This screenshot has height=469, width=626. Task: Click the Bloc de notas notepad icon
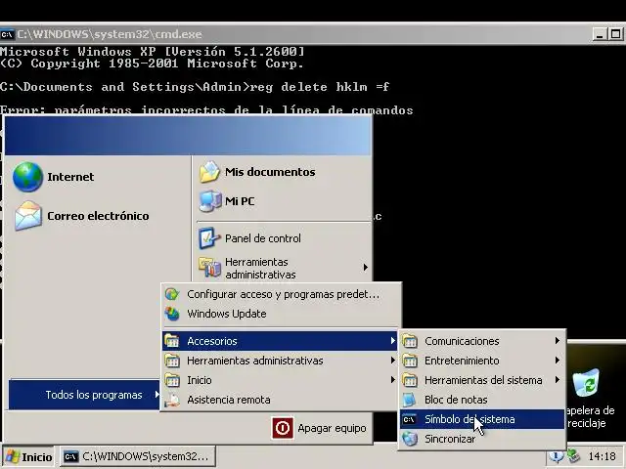410,400
